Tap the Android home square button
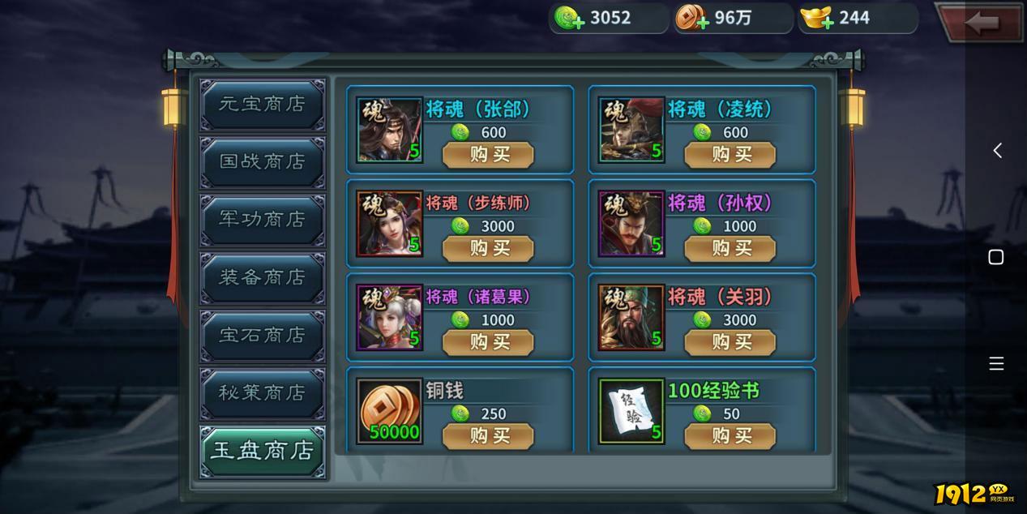This screenshot has width=1027, height=514. [x=996, y=257]
